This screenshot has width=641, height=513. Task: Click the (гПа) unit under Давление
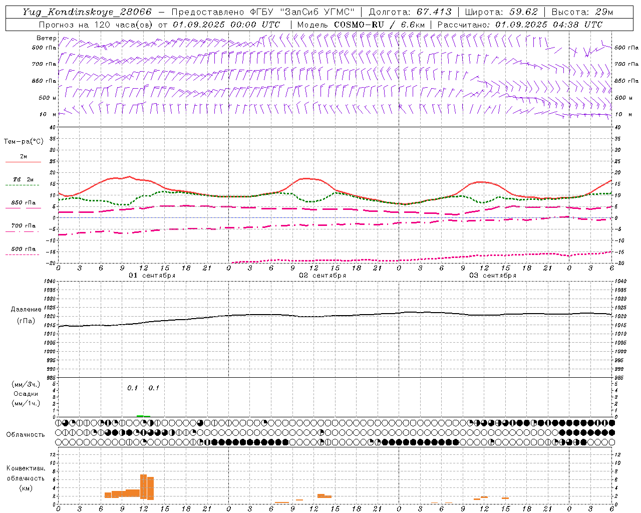(x=26, y=321)
